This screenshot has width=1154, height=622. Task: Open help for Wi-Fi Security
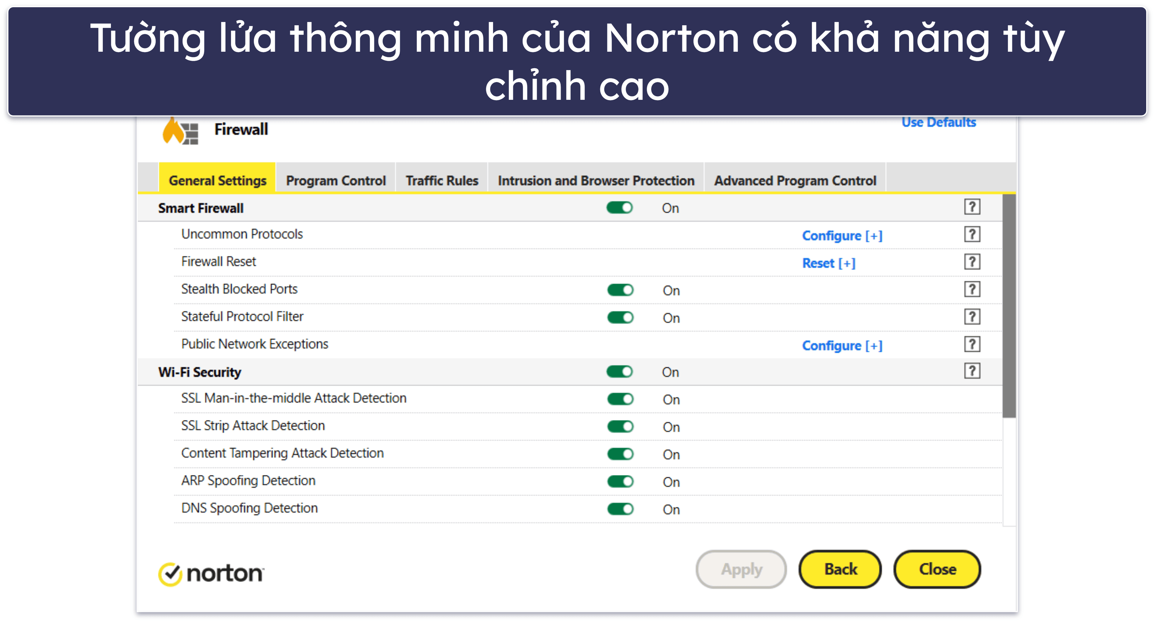click(972, 371)
